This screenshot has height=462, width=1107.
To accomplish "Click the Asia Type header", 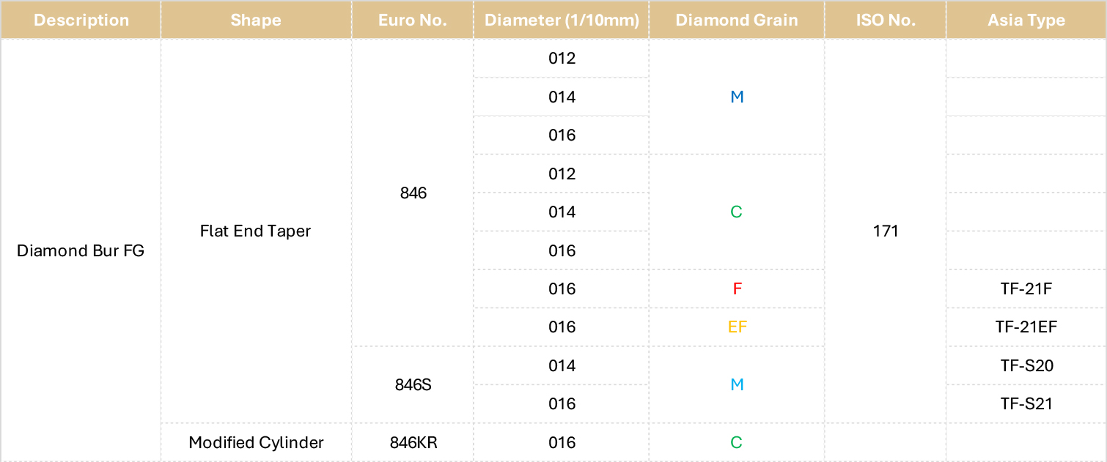I will 1026,20.
